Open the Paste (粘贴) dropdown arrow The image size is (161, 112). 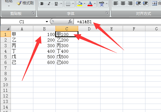[x=9, y=6]
